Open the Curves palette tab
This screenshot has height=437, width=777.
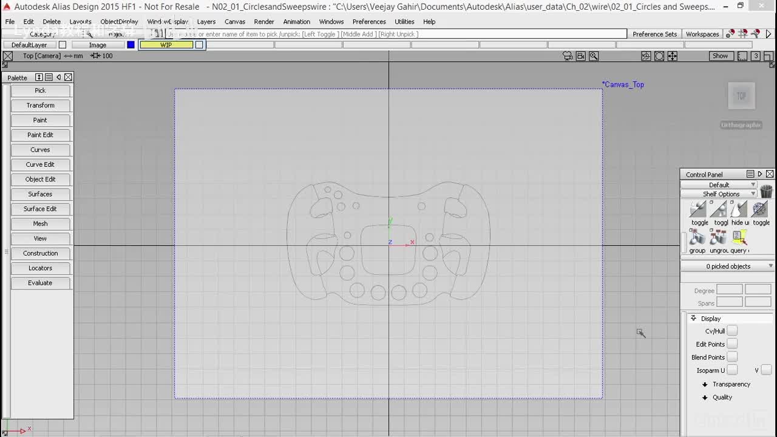coord(40,150)
